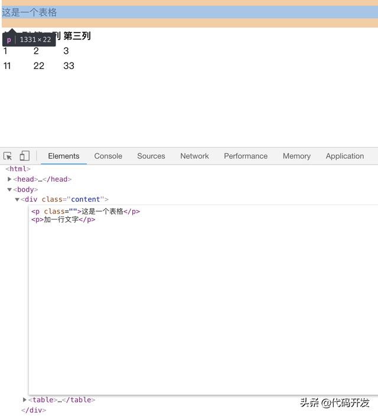The height and width of the screenshot is (416, 378).
Task: Open the Console tab
Action: [x=108, y=156]
